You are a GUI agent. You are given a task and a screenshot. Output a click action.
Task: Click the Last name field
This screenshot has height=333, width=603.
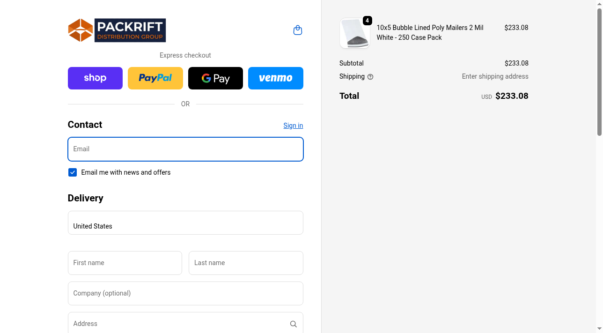[246, 263]
